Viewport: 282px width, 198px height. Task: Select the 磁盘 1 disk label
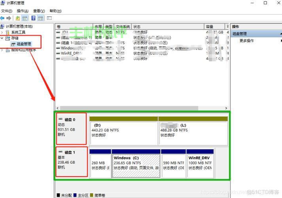(69, 152)
